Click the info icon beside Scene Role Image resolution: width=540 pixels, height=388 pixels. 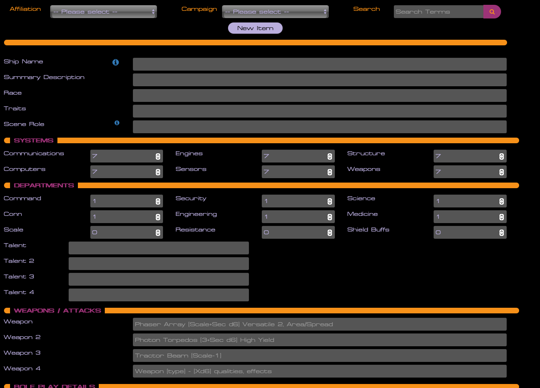click(117, 123)
